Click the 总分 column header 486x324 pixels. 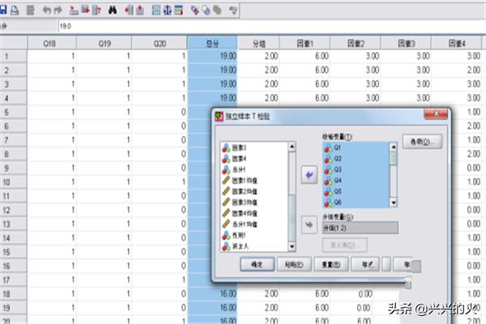[211, 42]
